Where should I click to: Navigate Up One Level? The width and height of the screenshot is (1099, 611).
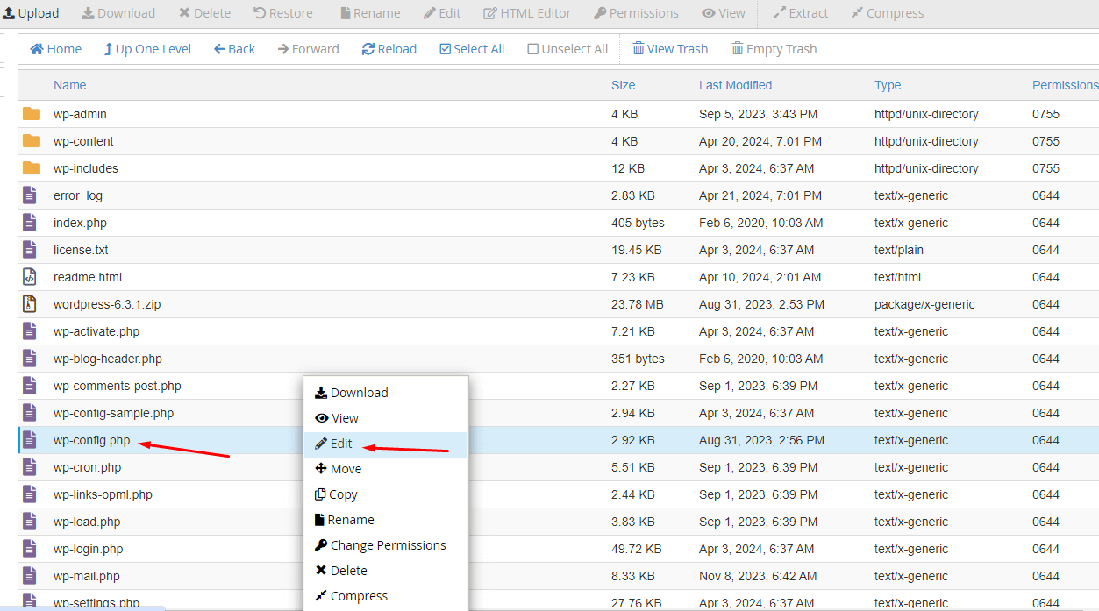(147, 49)
